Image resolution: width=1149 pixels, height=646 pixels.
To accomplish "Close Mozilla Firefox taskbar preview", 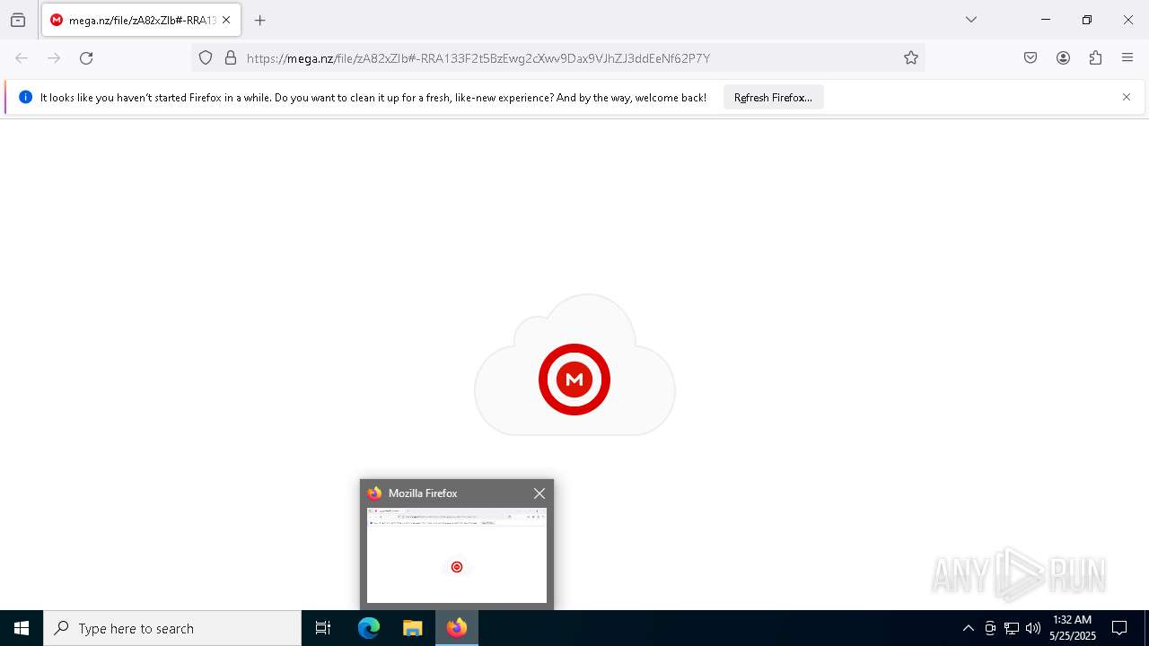I will tap(539, 493).
